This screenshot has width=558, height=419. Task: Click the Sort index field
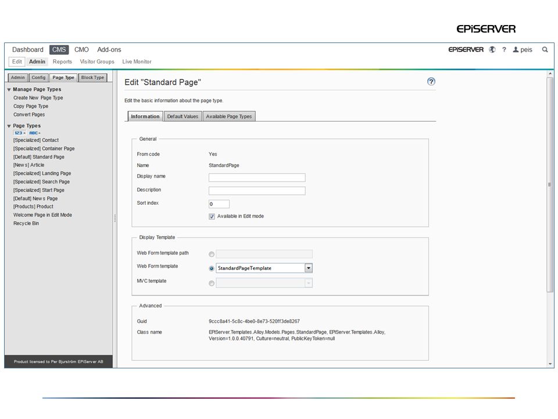click(219, 204)
